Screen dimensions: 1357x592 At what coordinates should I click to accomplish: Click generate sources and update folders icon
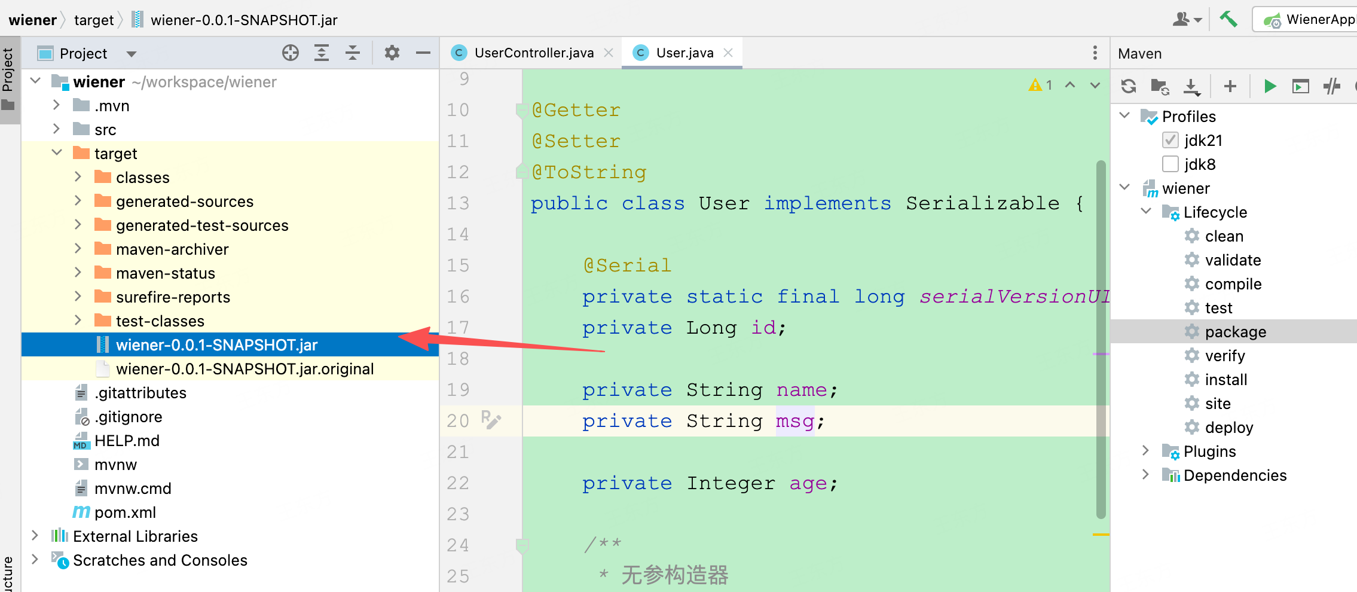[1160, 86]
